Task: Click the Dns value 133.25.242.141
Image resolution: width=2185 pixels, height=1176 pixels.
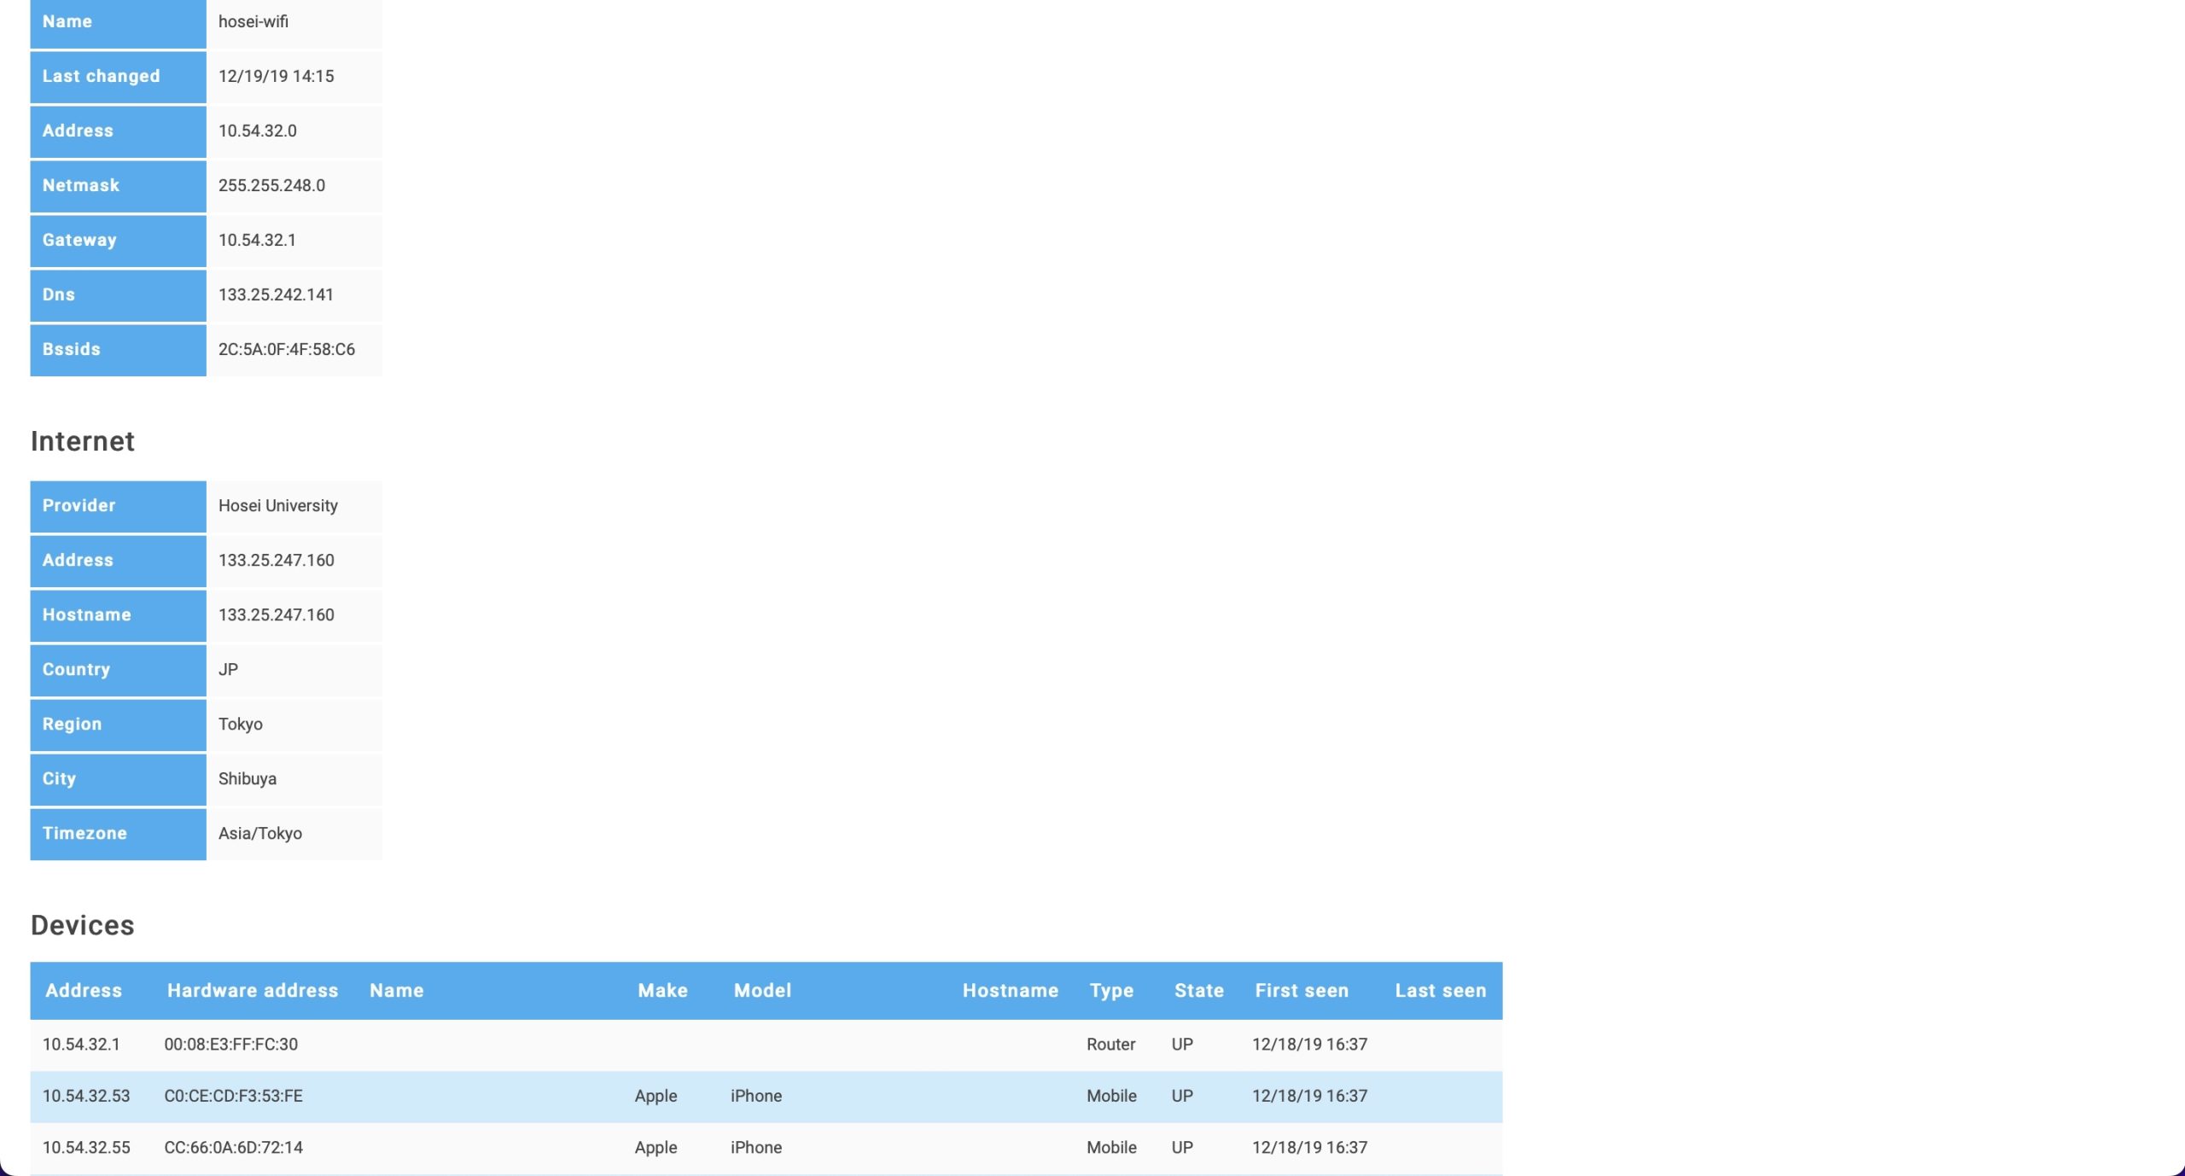Action: [x=276, y=294]
